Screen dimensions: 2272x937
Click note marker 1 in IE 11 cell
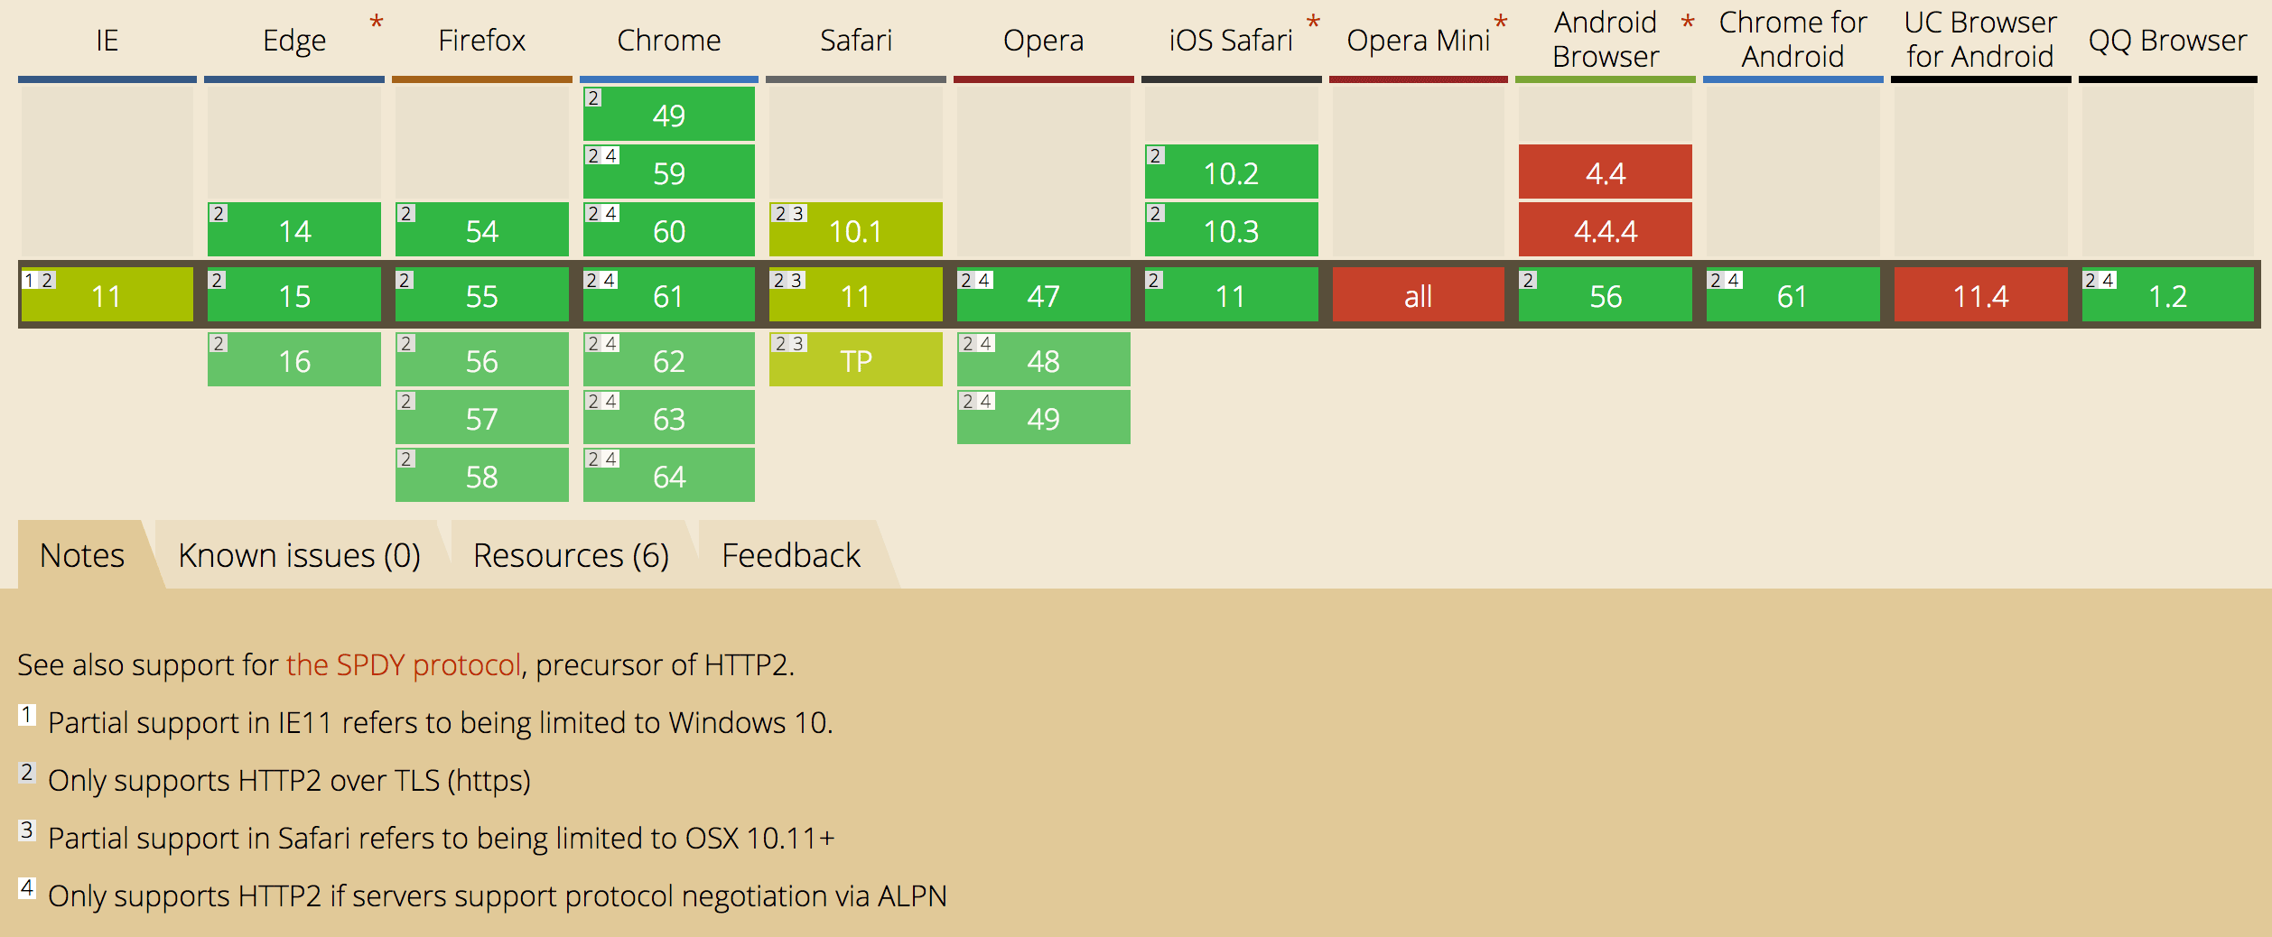click(x=30, y=280)
